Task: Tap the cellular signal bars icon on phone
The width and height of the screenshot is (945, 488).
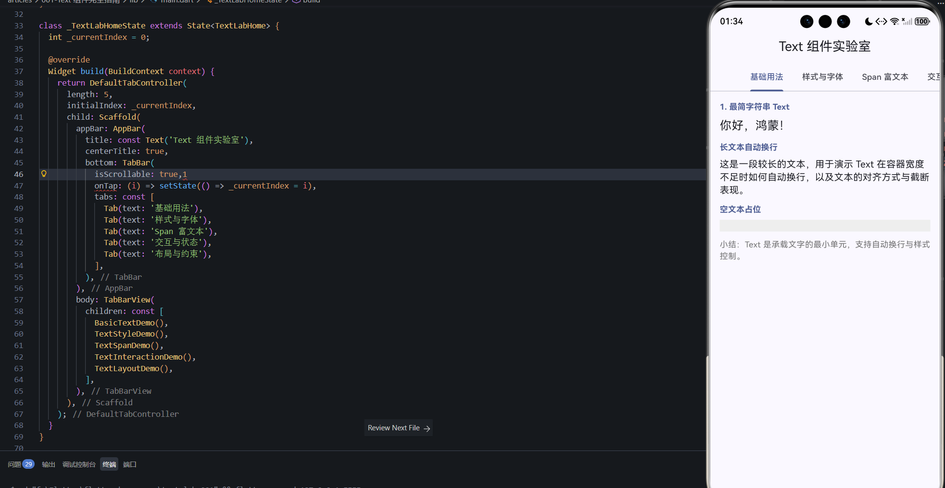Action: tap(907, 22)
